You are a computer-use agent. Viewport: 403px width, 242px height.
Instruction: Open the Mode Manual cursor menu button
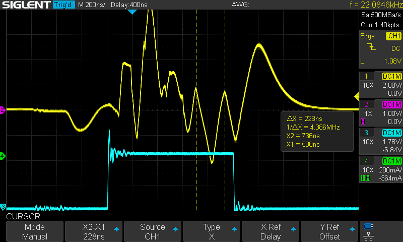point(35,231)
